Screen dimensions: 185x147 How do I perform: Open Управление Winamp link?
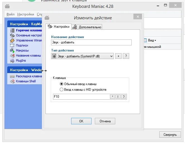(x=29, y=40)
